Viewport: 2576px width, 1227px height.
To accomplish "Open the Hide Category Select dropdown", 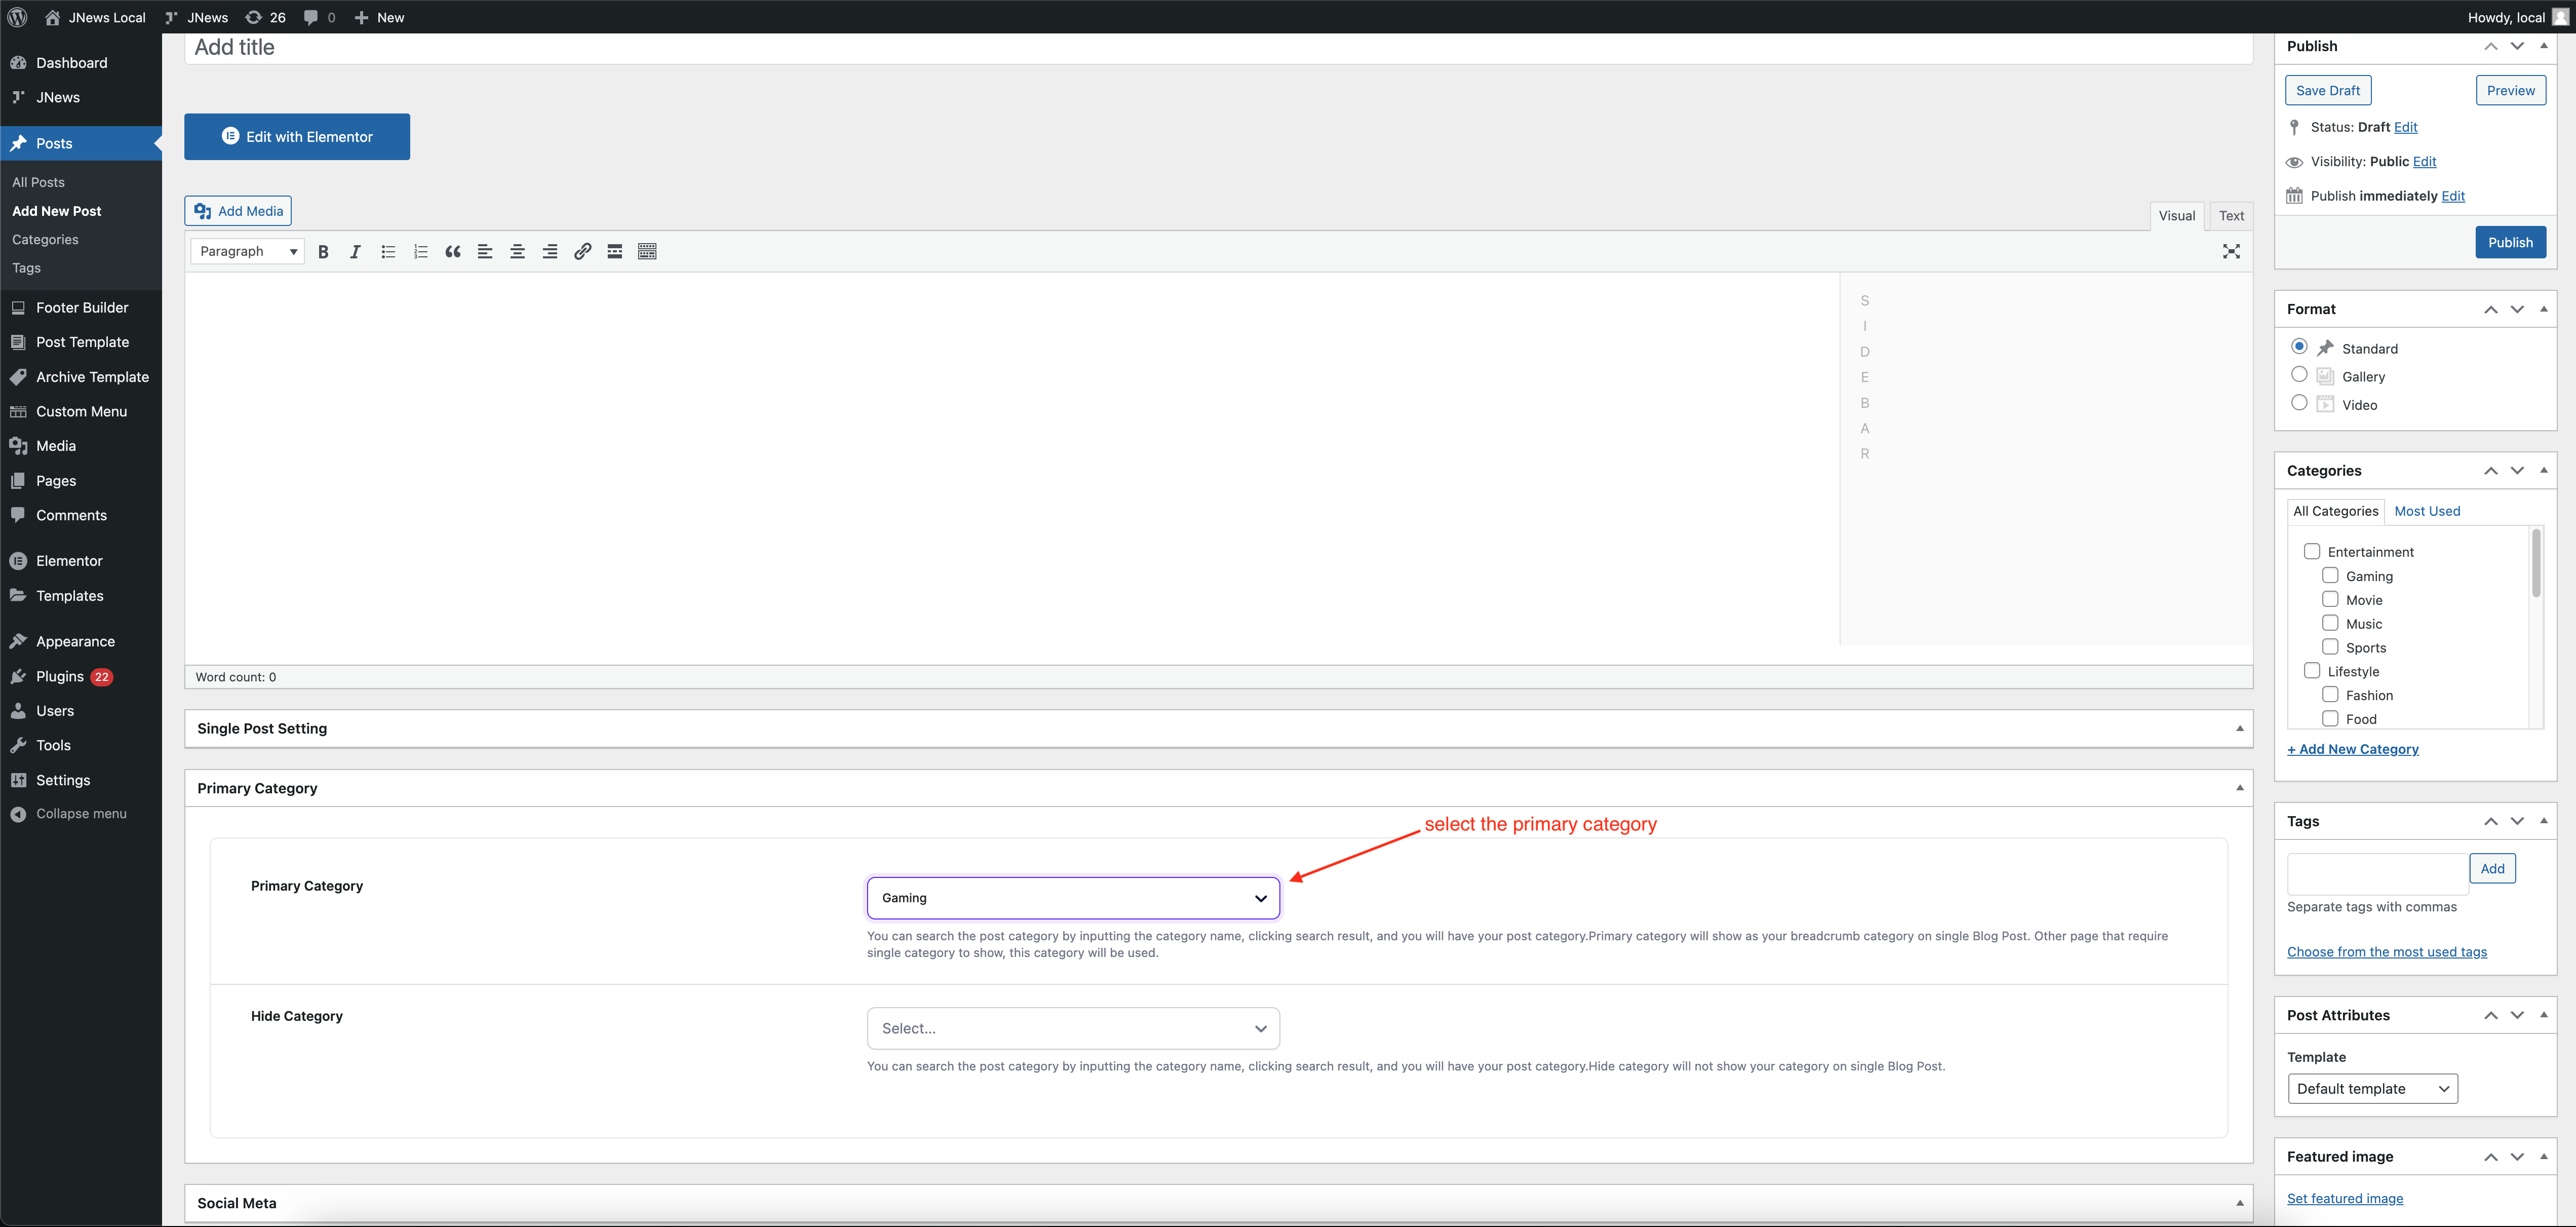I will coord(1073,1028).
